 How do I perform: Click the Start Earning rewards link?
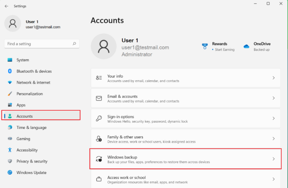pos(224,50)
